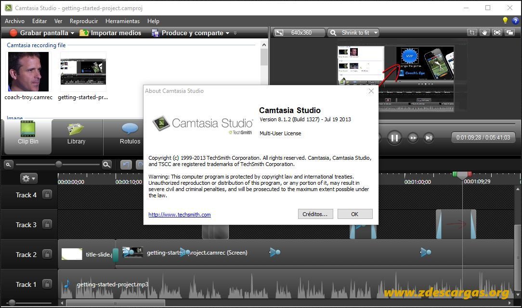Pause playback in the preview

coord(394,138)
